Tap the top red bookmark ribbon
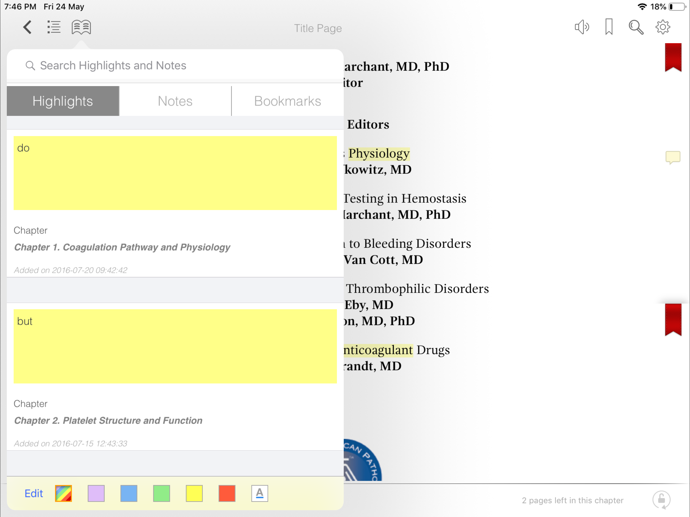 [x=673, y=57]
